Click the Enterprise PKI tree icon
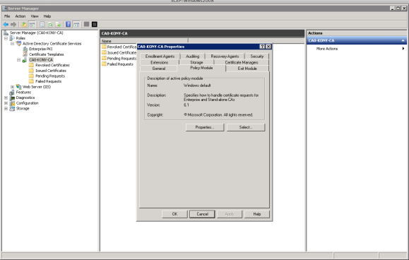Image resolution: width=409 pixels, height=260 pixels. click(x=25, y=49)
